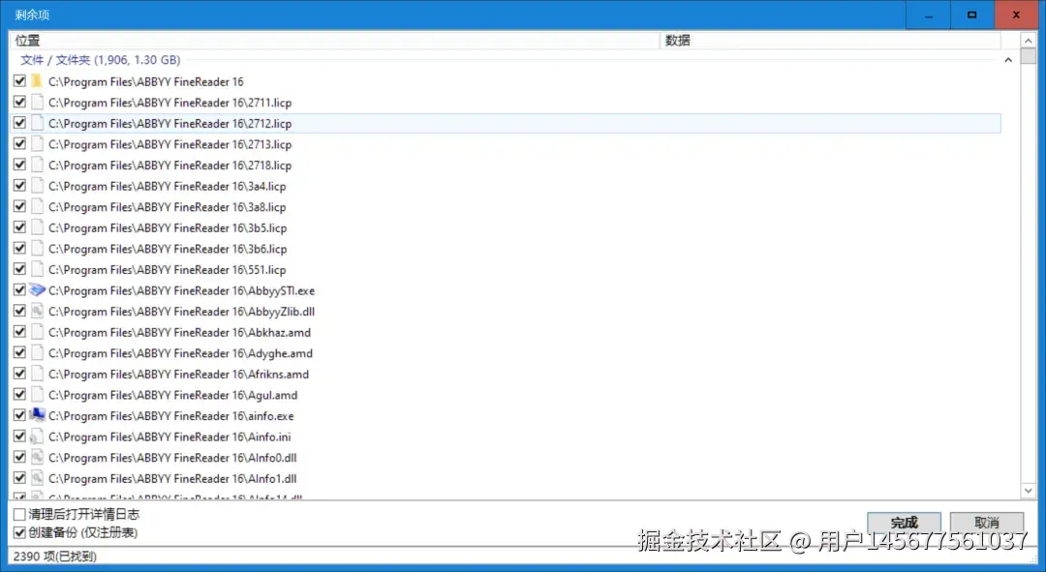Click the AbbyySTI.exe application icon
Screen dimensions: 1046x572
tap(37, 290)
